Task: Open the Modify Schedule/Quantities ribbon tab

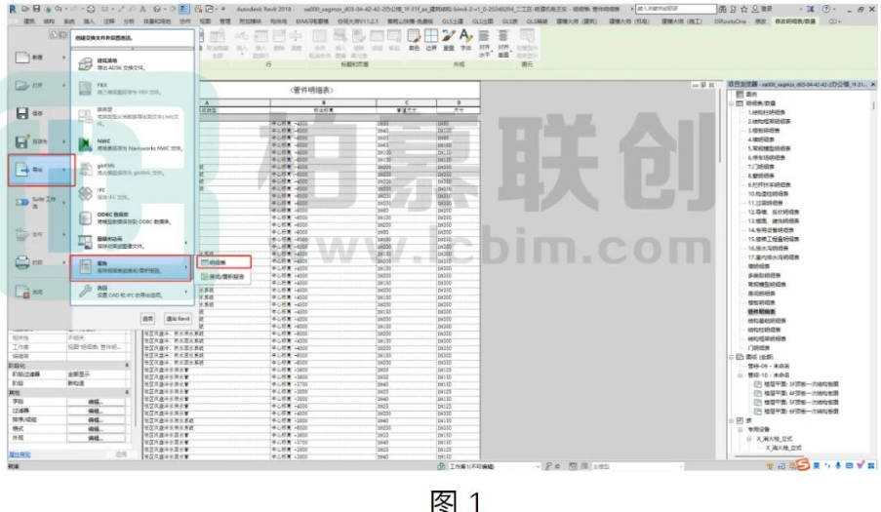Action: pyautogui.click(x=794, y=20)
